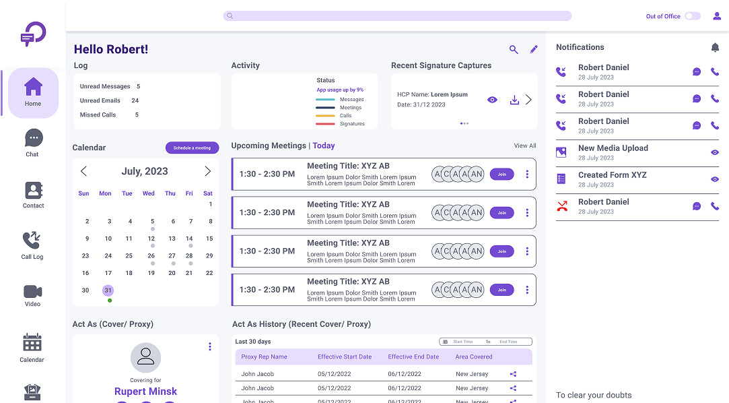The image size is (729, 403).
Task: Open Call Log in the sidebar
Action: pyautogui.click(x=32, y=245)
